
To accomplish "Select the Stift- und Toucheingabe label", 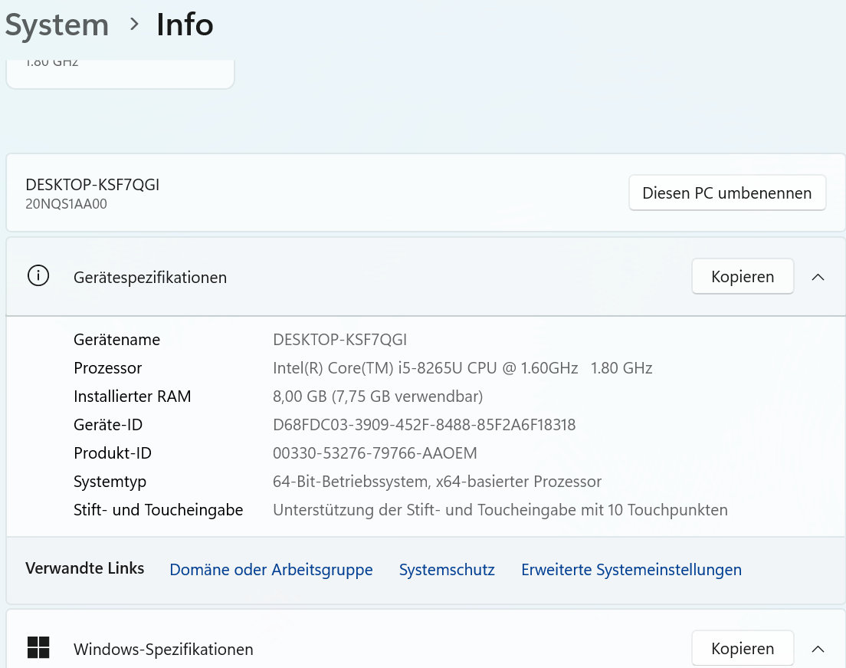I will click(x=158, y=510).
